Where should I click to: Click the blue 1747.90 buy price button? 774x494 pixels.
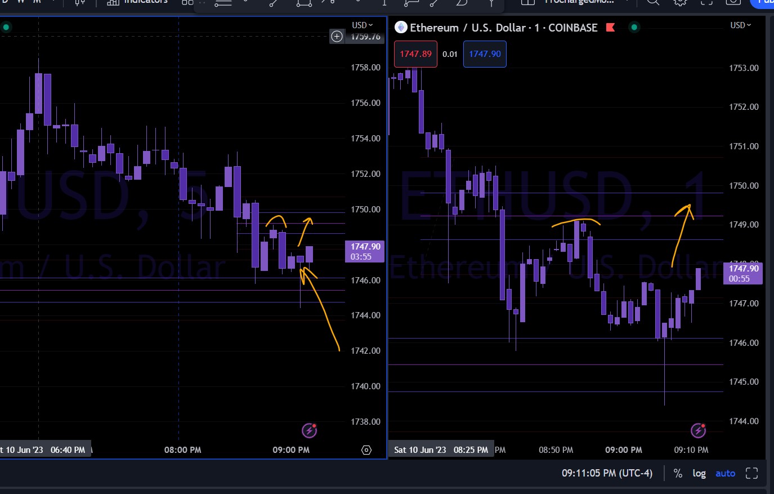pos(485,54)
